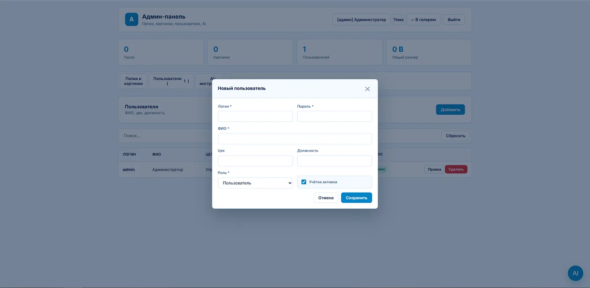Focus the Пароль input field
590x288 pixels.
click(x=335, y=116)
